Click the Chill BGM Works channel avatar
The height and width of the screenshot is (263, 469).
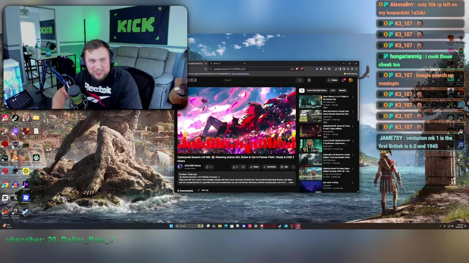click(x=180, y=167)
